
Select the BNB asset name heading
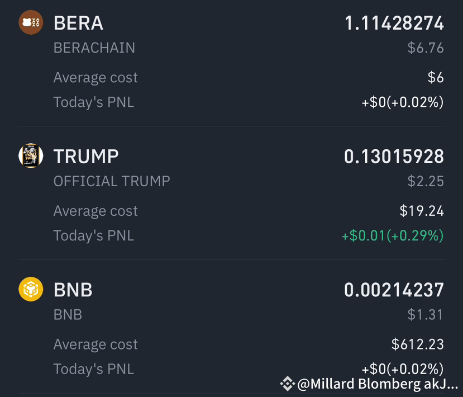(73, 290)
